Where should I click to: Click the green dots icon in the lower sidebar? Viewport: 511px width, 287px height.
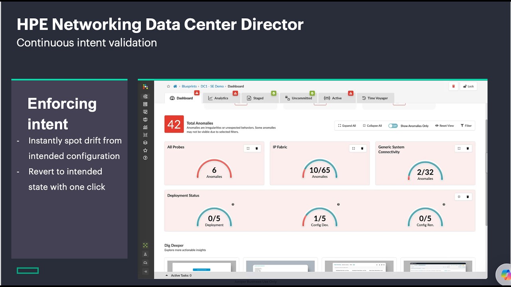pos(145,246)
